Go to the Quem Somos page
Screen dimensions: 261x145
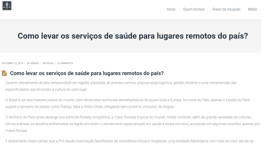click(194, 9)
